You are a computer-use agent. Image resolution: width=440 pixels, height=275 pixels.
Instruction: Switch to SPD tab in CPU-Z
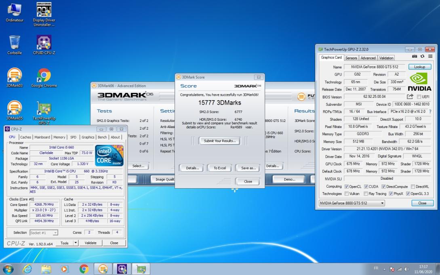(x=73, y=137)
